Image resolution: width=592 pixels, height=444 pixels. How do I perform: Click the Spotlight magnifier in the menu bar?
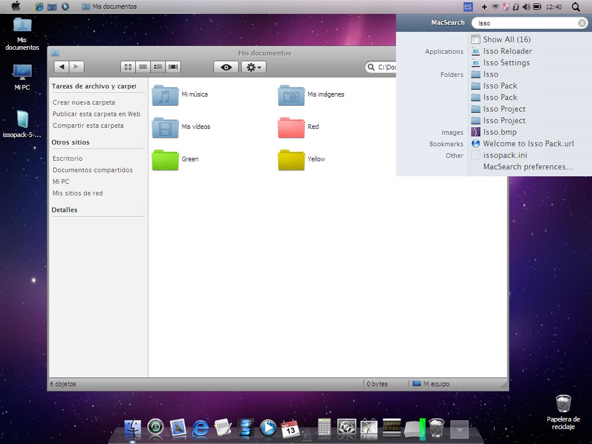point(576,7)
